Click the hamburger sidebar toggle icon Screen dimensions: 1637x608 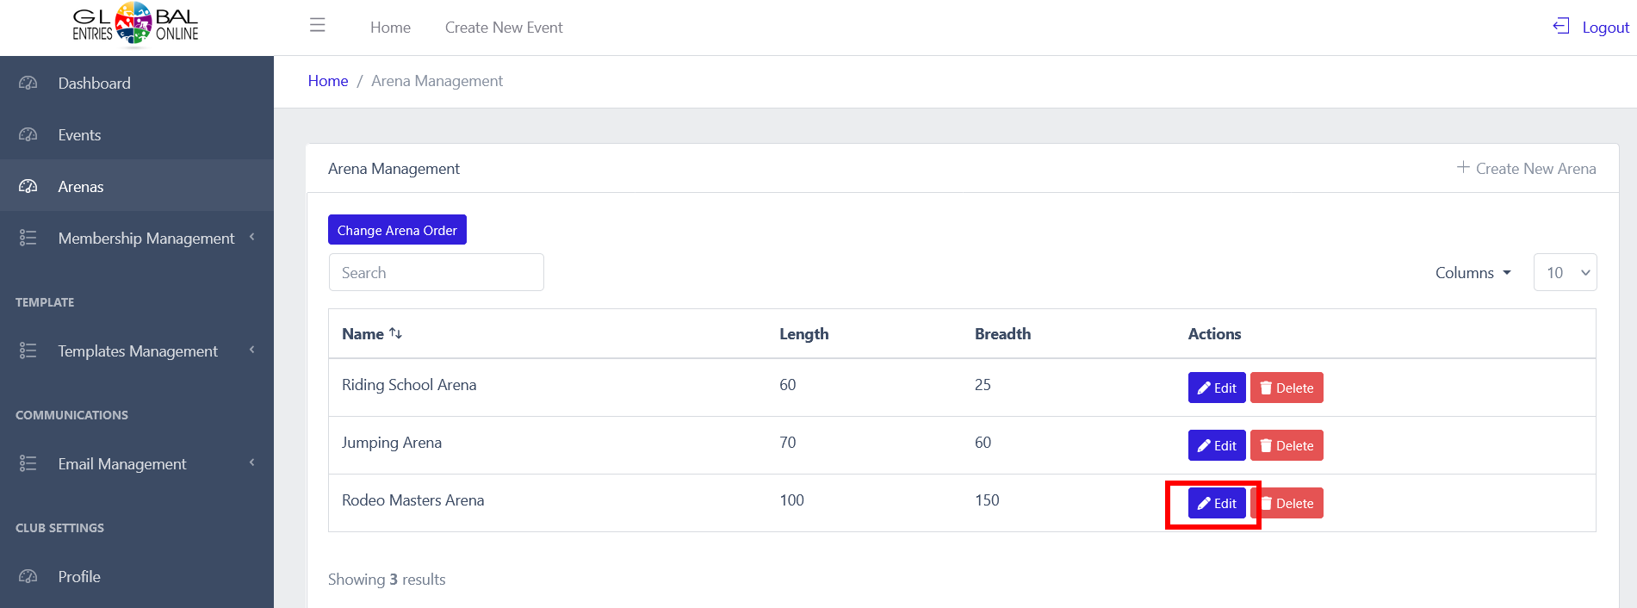(x=318, y=26)
